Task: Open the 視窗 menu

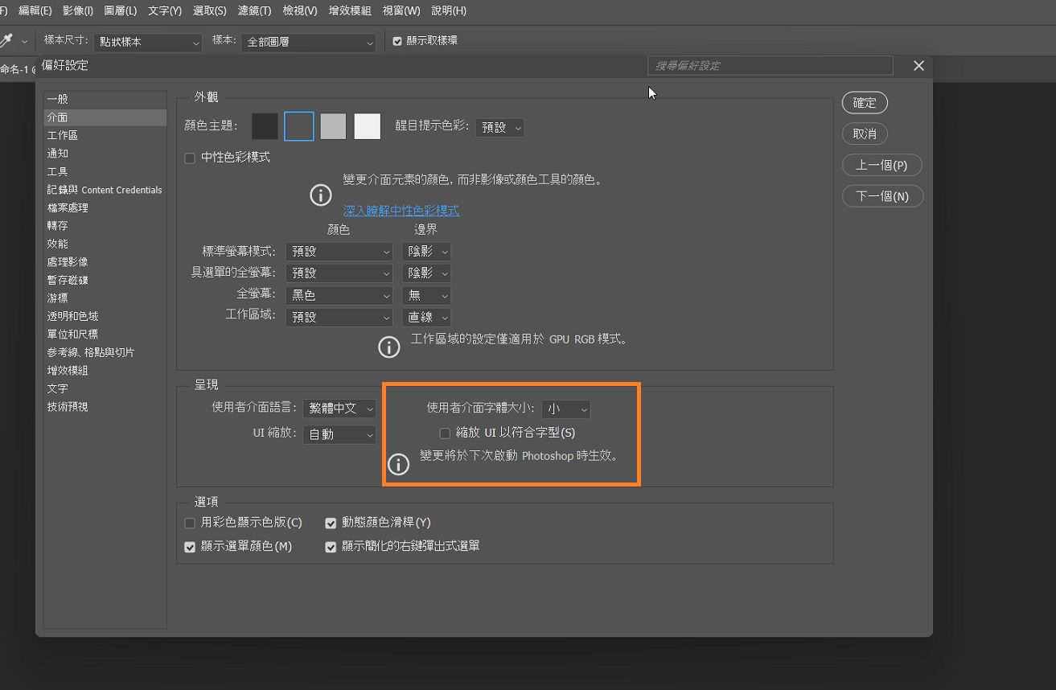Action: [x=401, y=10]
